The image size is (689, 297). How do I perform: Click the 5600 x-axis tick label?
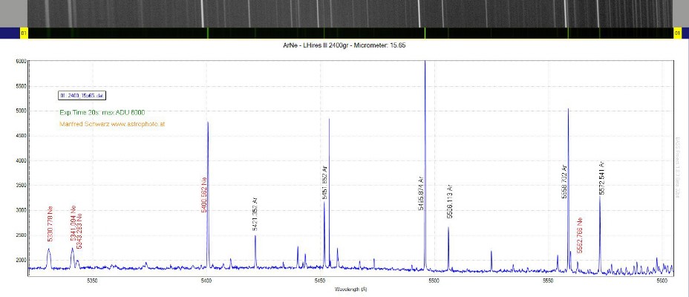[x=662, y=280]
